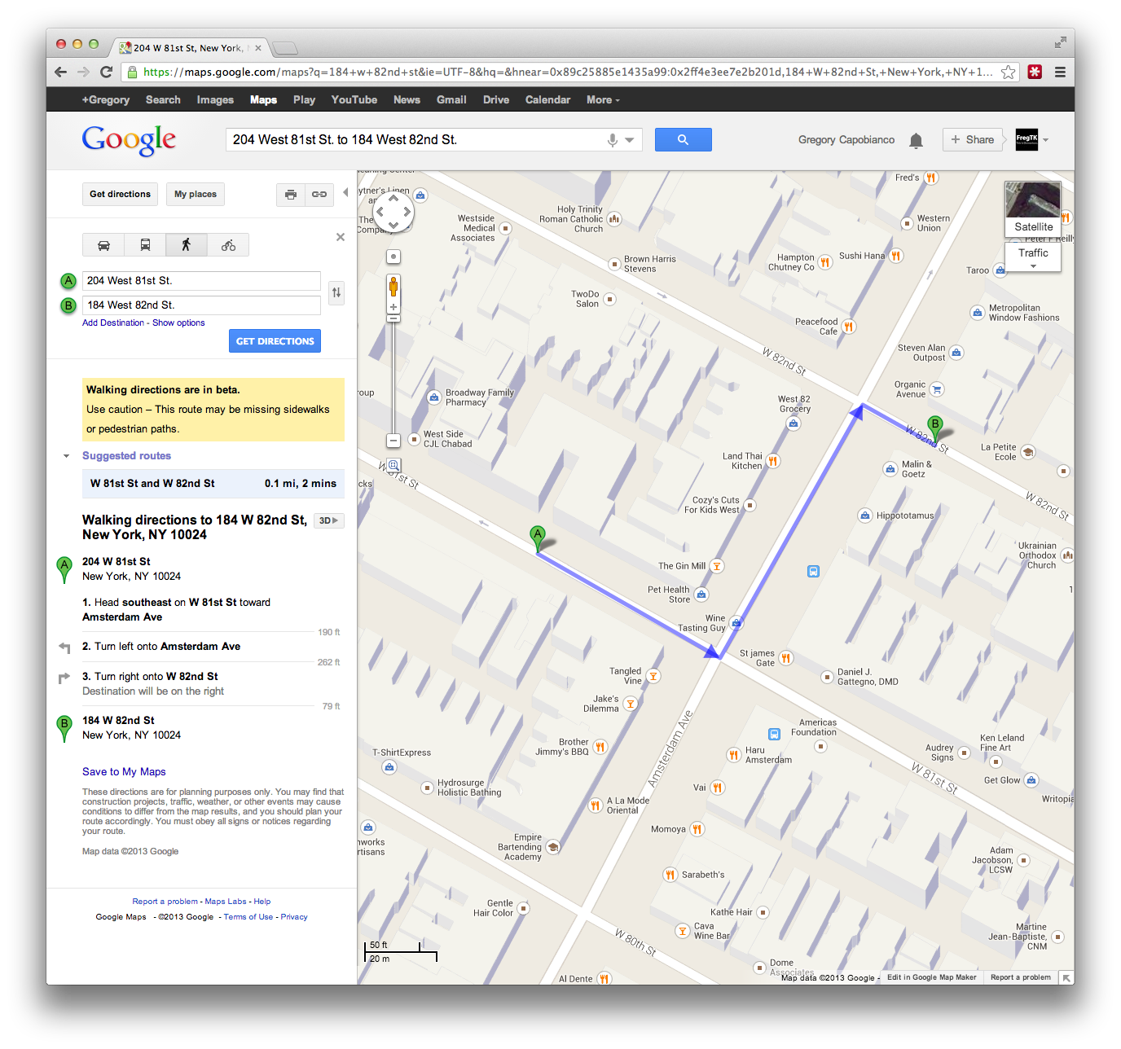Click the Get directions button
The height and width of the screenshot is (1049, 1121).
click(121, 195)
